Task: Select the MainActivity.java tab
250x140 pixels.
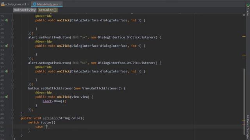Action: click(x=47, y=4)
